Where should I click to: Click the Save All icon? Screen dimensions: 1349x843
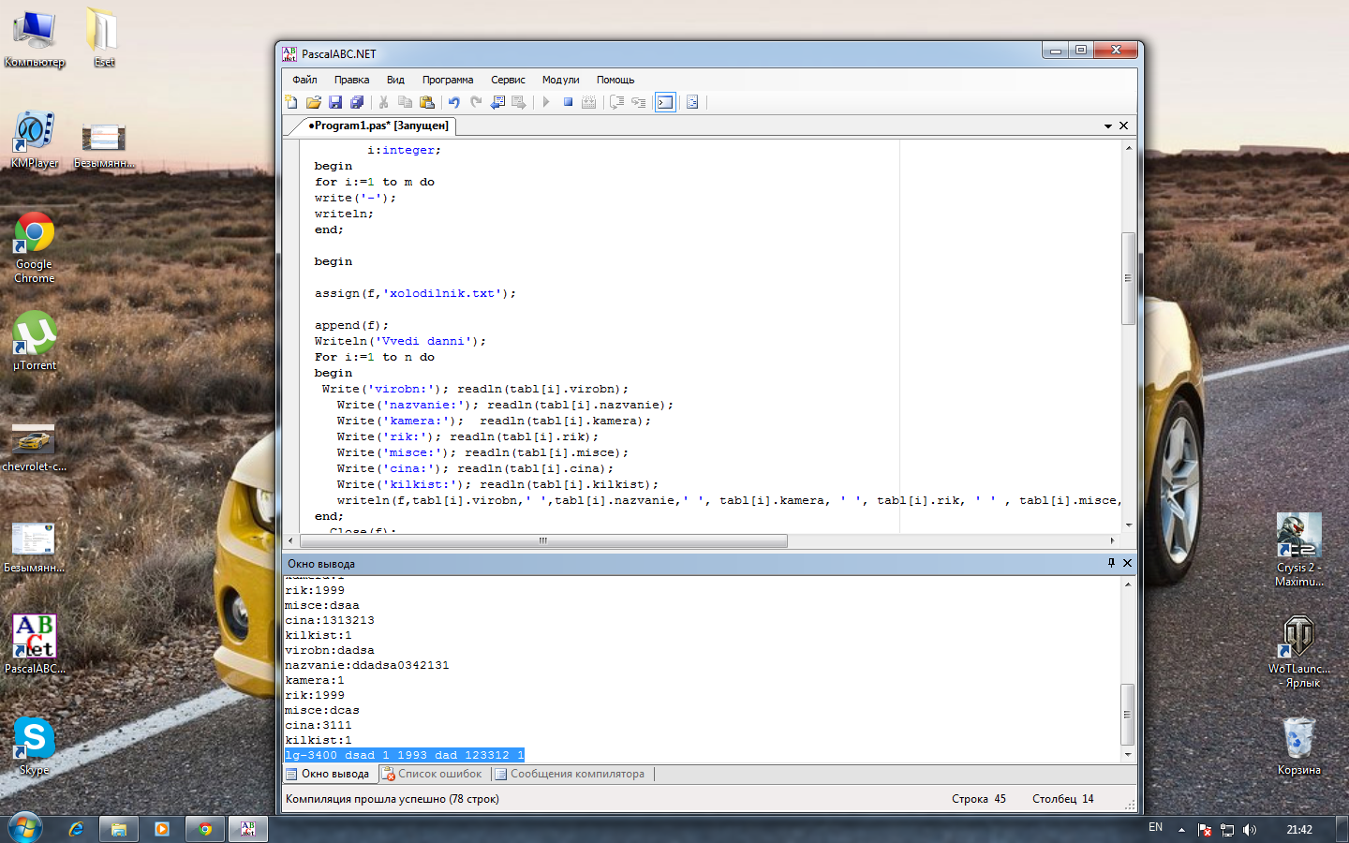pos(357,102)
